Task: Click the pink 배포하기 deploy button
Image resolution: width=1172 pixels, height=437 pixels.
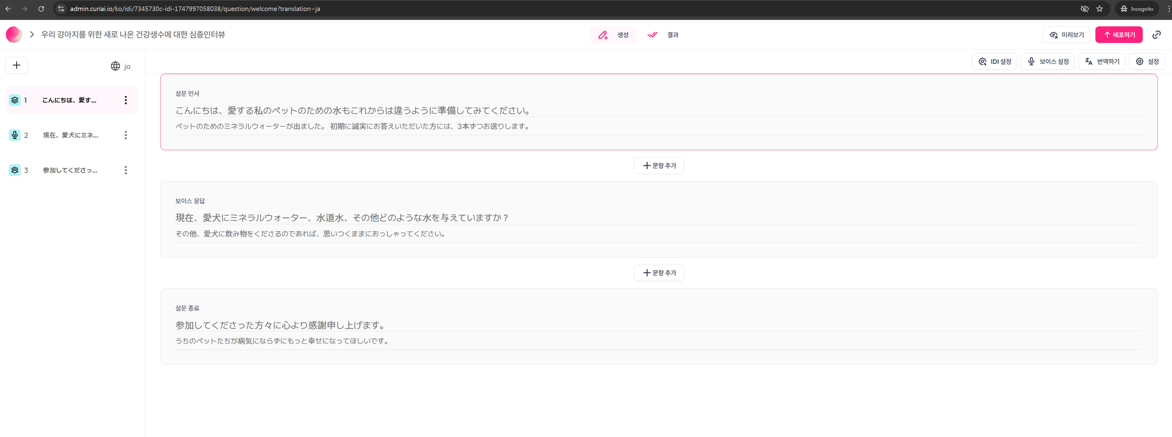Action: [x=1119, y=35]
